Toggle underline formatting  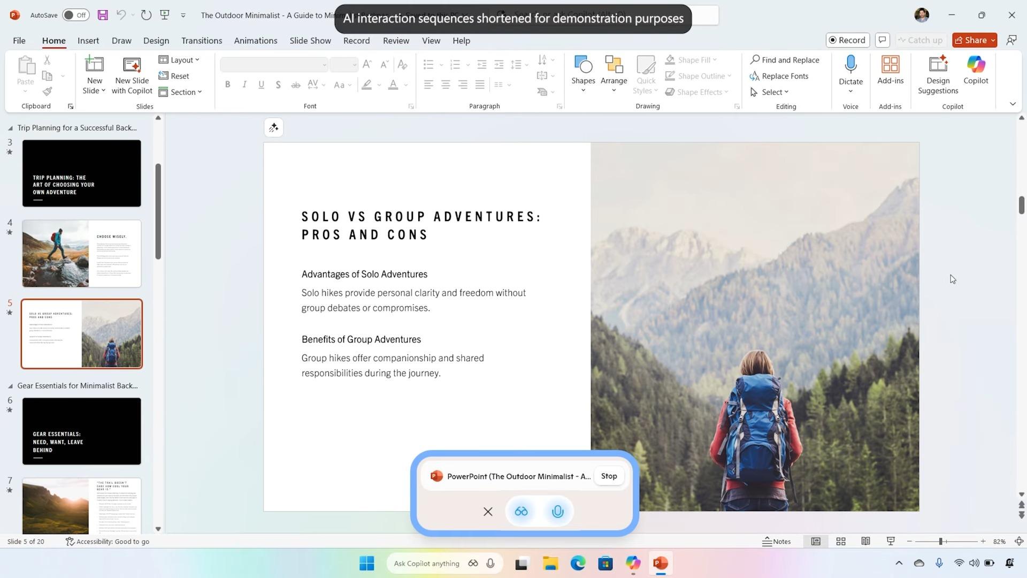[x=261, y=84]
